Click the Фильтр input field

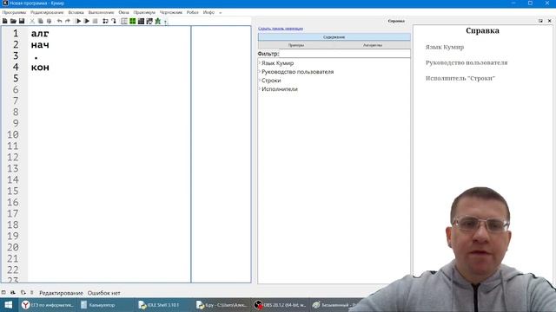344,54
